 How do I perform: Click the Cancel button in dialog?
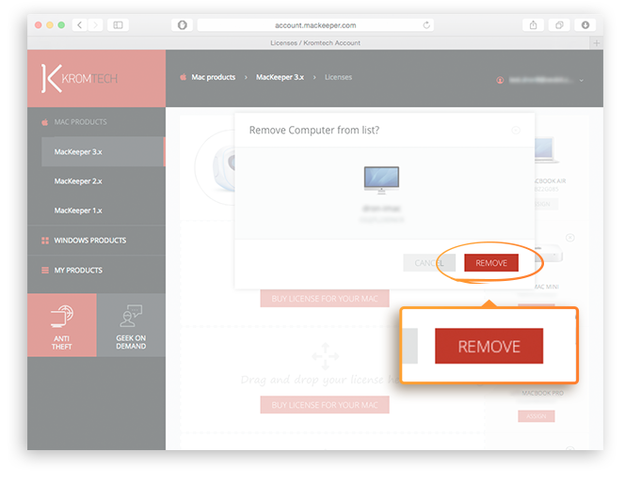click(x=429, y=263)
